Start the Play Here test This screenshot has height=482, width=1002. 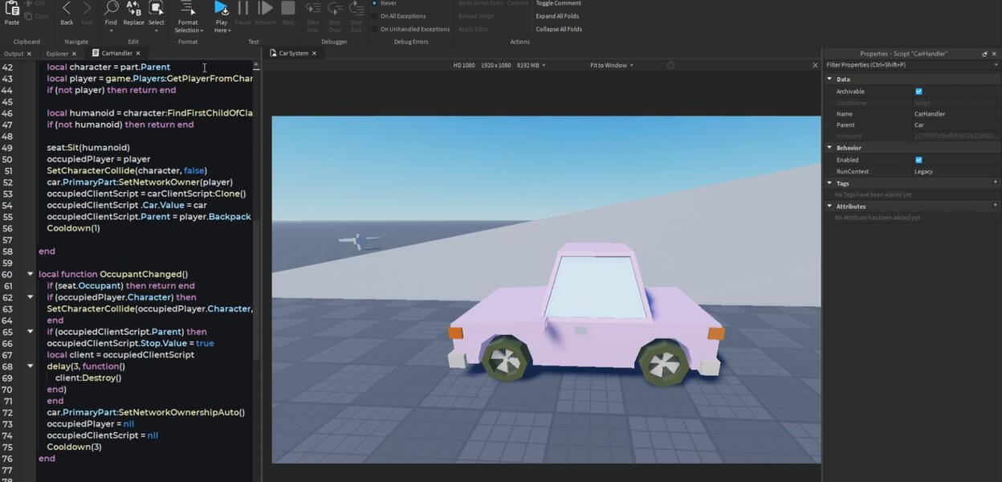click(x=221, y=9)
